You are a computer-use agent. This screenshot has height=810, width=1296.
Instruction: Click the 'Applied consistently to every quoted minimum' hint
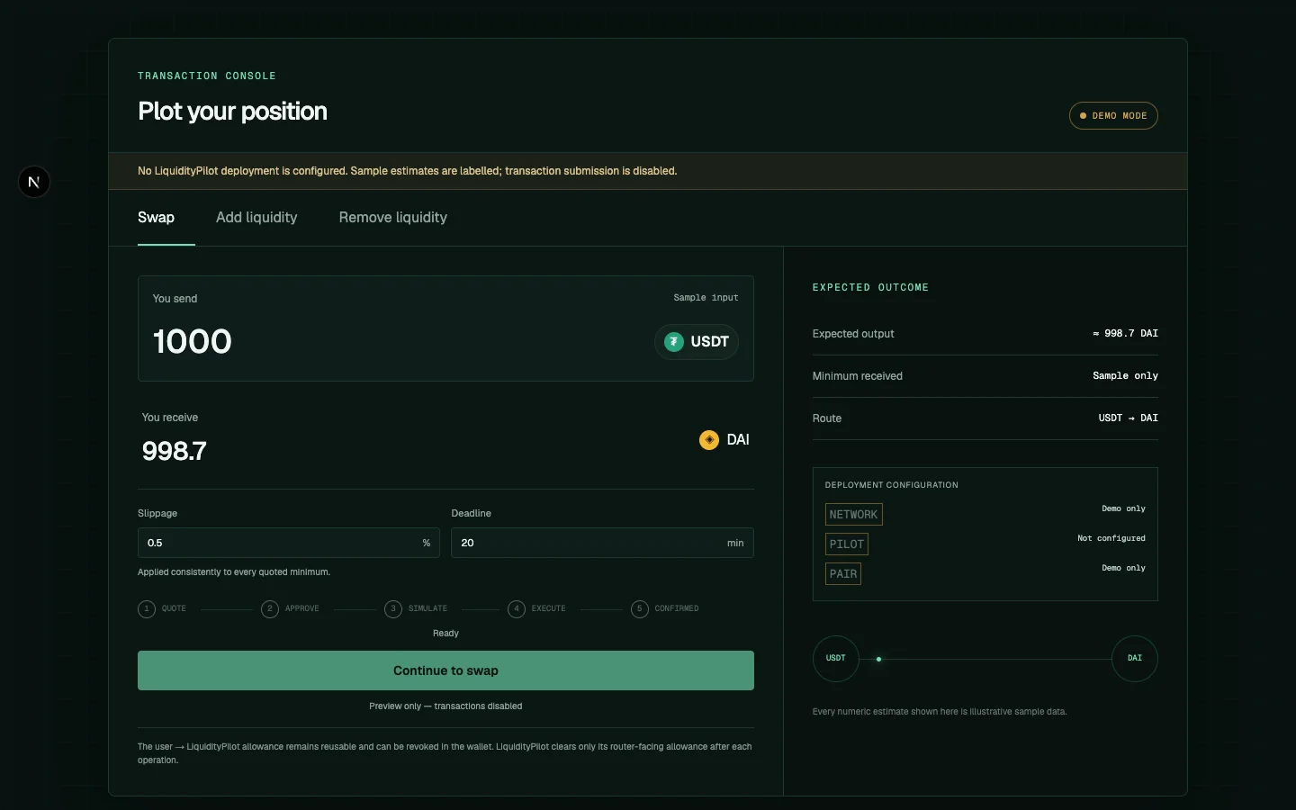(x=234, y=572)
